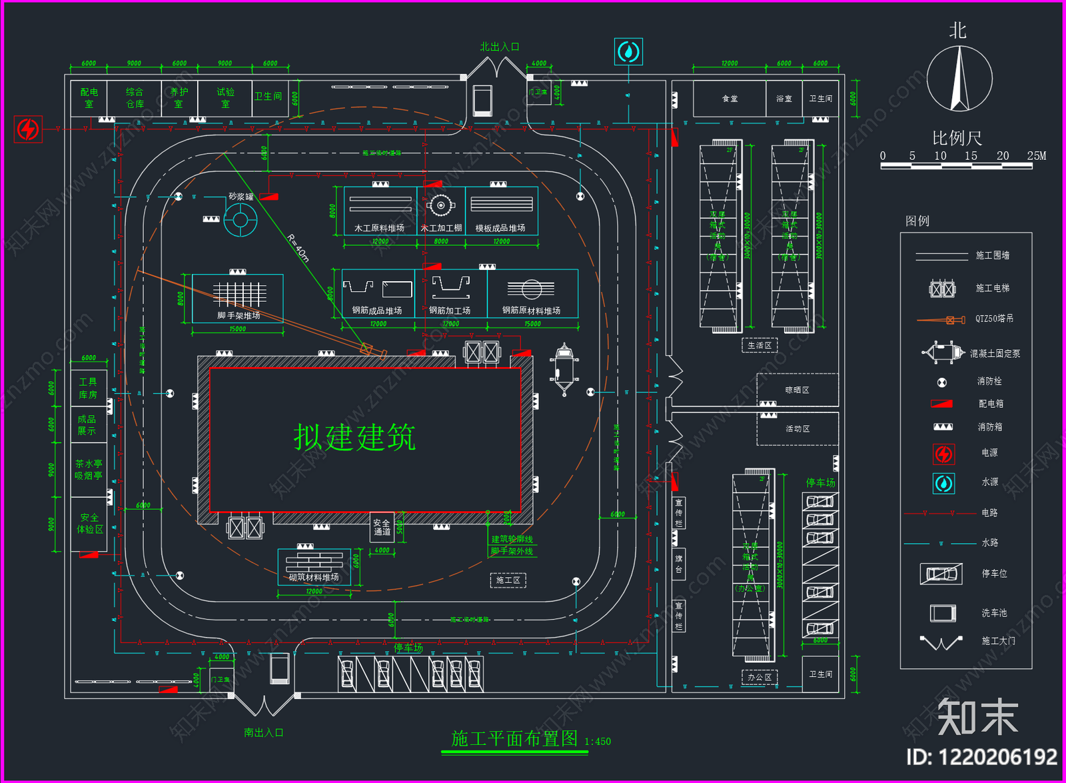The width and height of the screenshot is (1066, 783).
Task: Select the 施工大门 gate symbol in the legend
Action: 941,642
